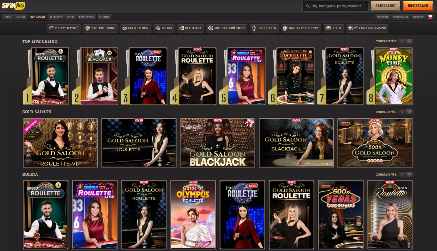Open the Poker category chip
The width and height of the screenshot is (437, 251).
(334, 28)
